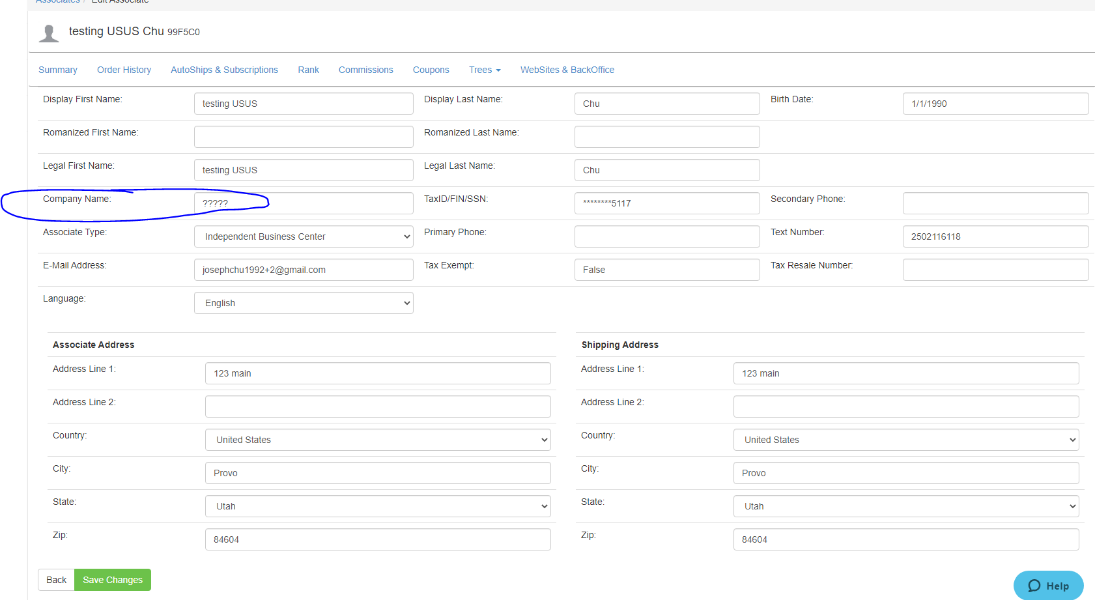Open the WebSites & BackOffice tab

coord(567,70)
